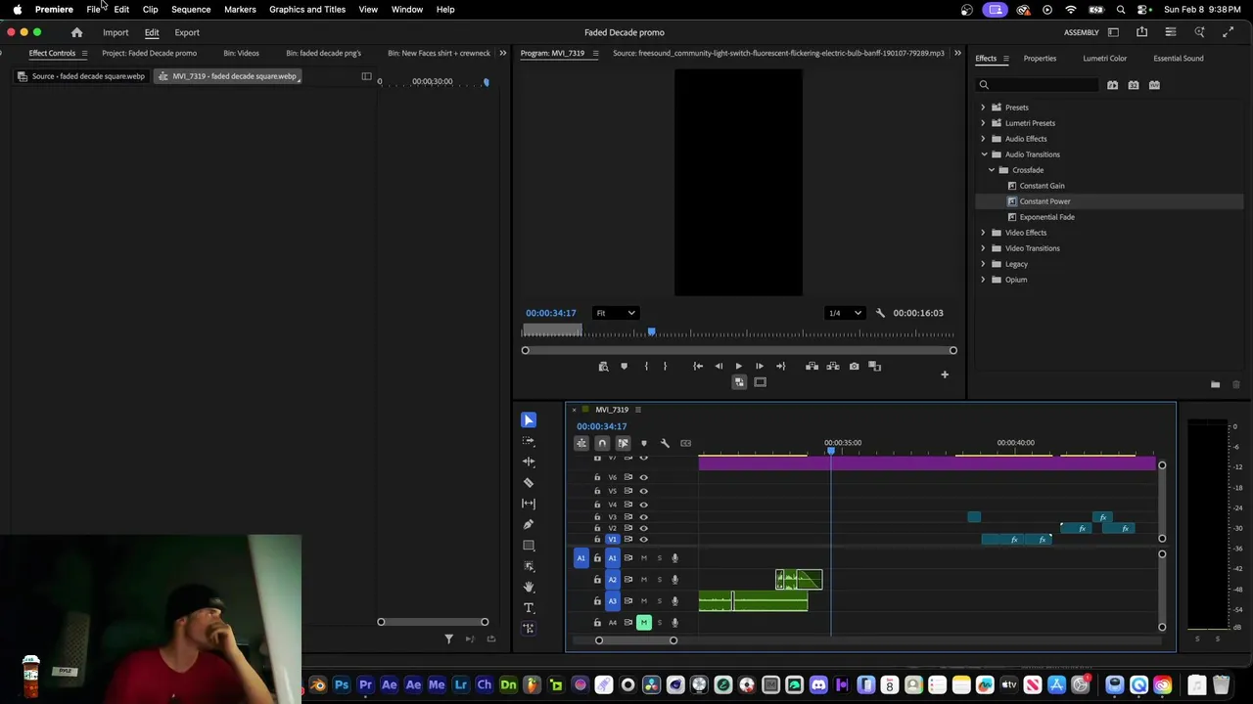Open the Program monitor button editor plus
1253x704 pixels.
(x=945, y=374)
